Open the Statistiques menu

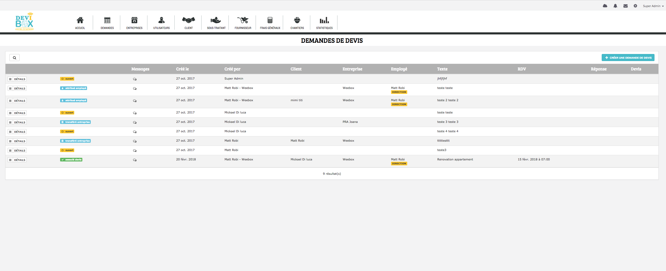click(x=324, y=23)
